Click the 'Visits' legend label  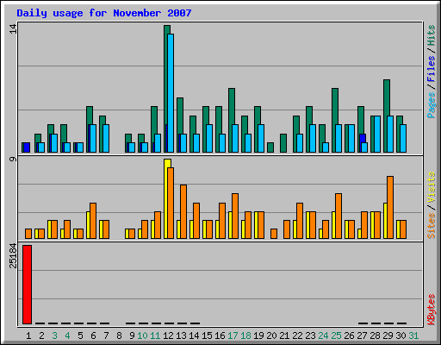431,187
